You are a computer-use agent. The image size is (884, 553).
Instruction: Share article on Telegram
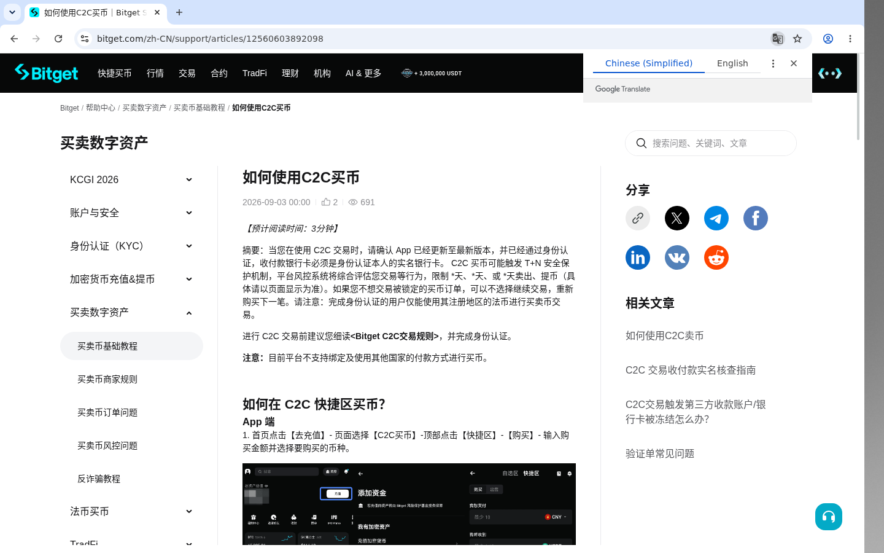[716, 218]
